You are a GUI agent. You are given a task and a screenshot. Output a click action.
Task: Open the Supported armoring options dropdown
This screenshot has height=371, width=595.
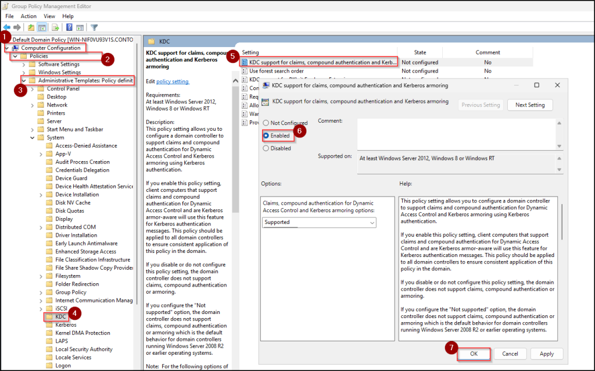[319, 223]
